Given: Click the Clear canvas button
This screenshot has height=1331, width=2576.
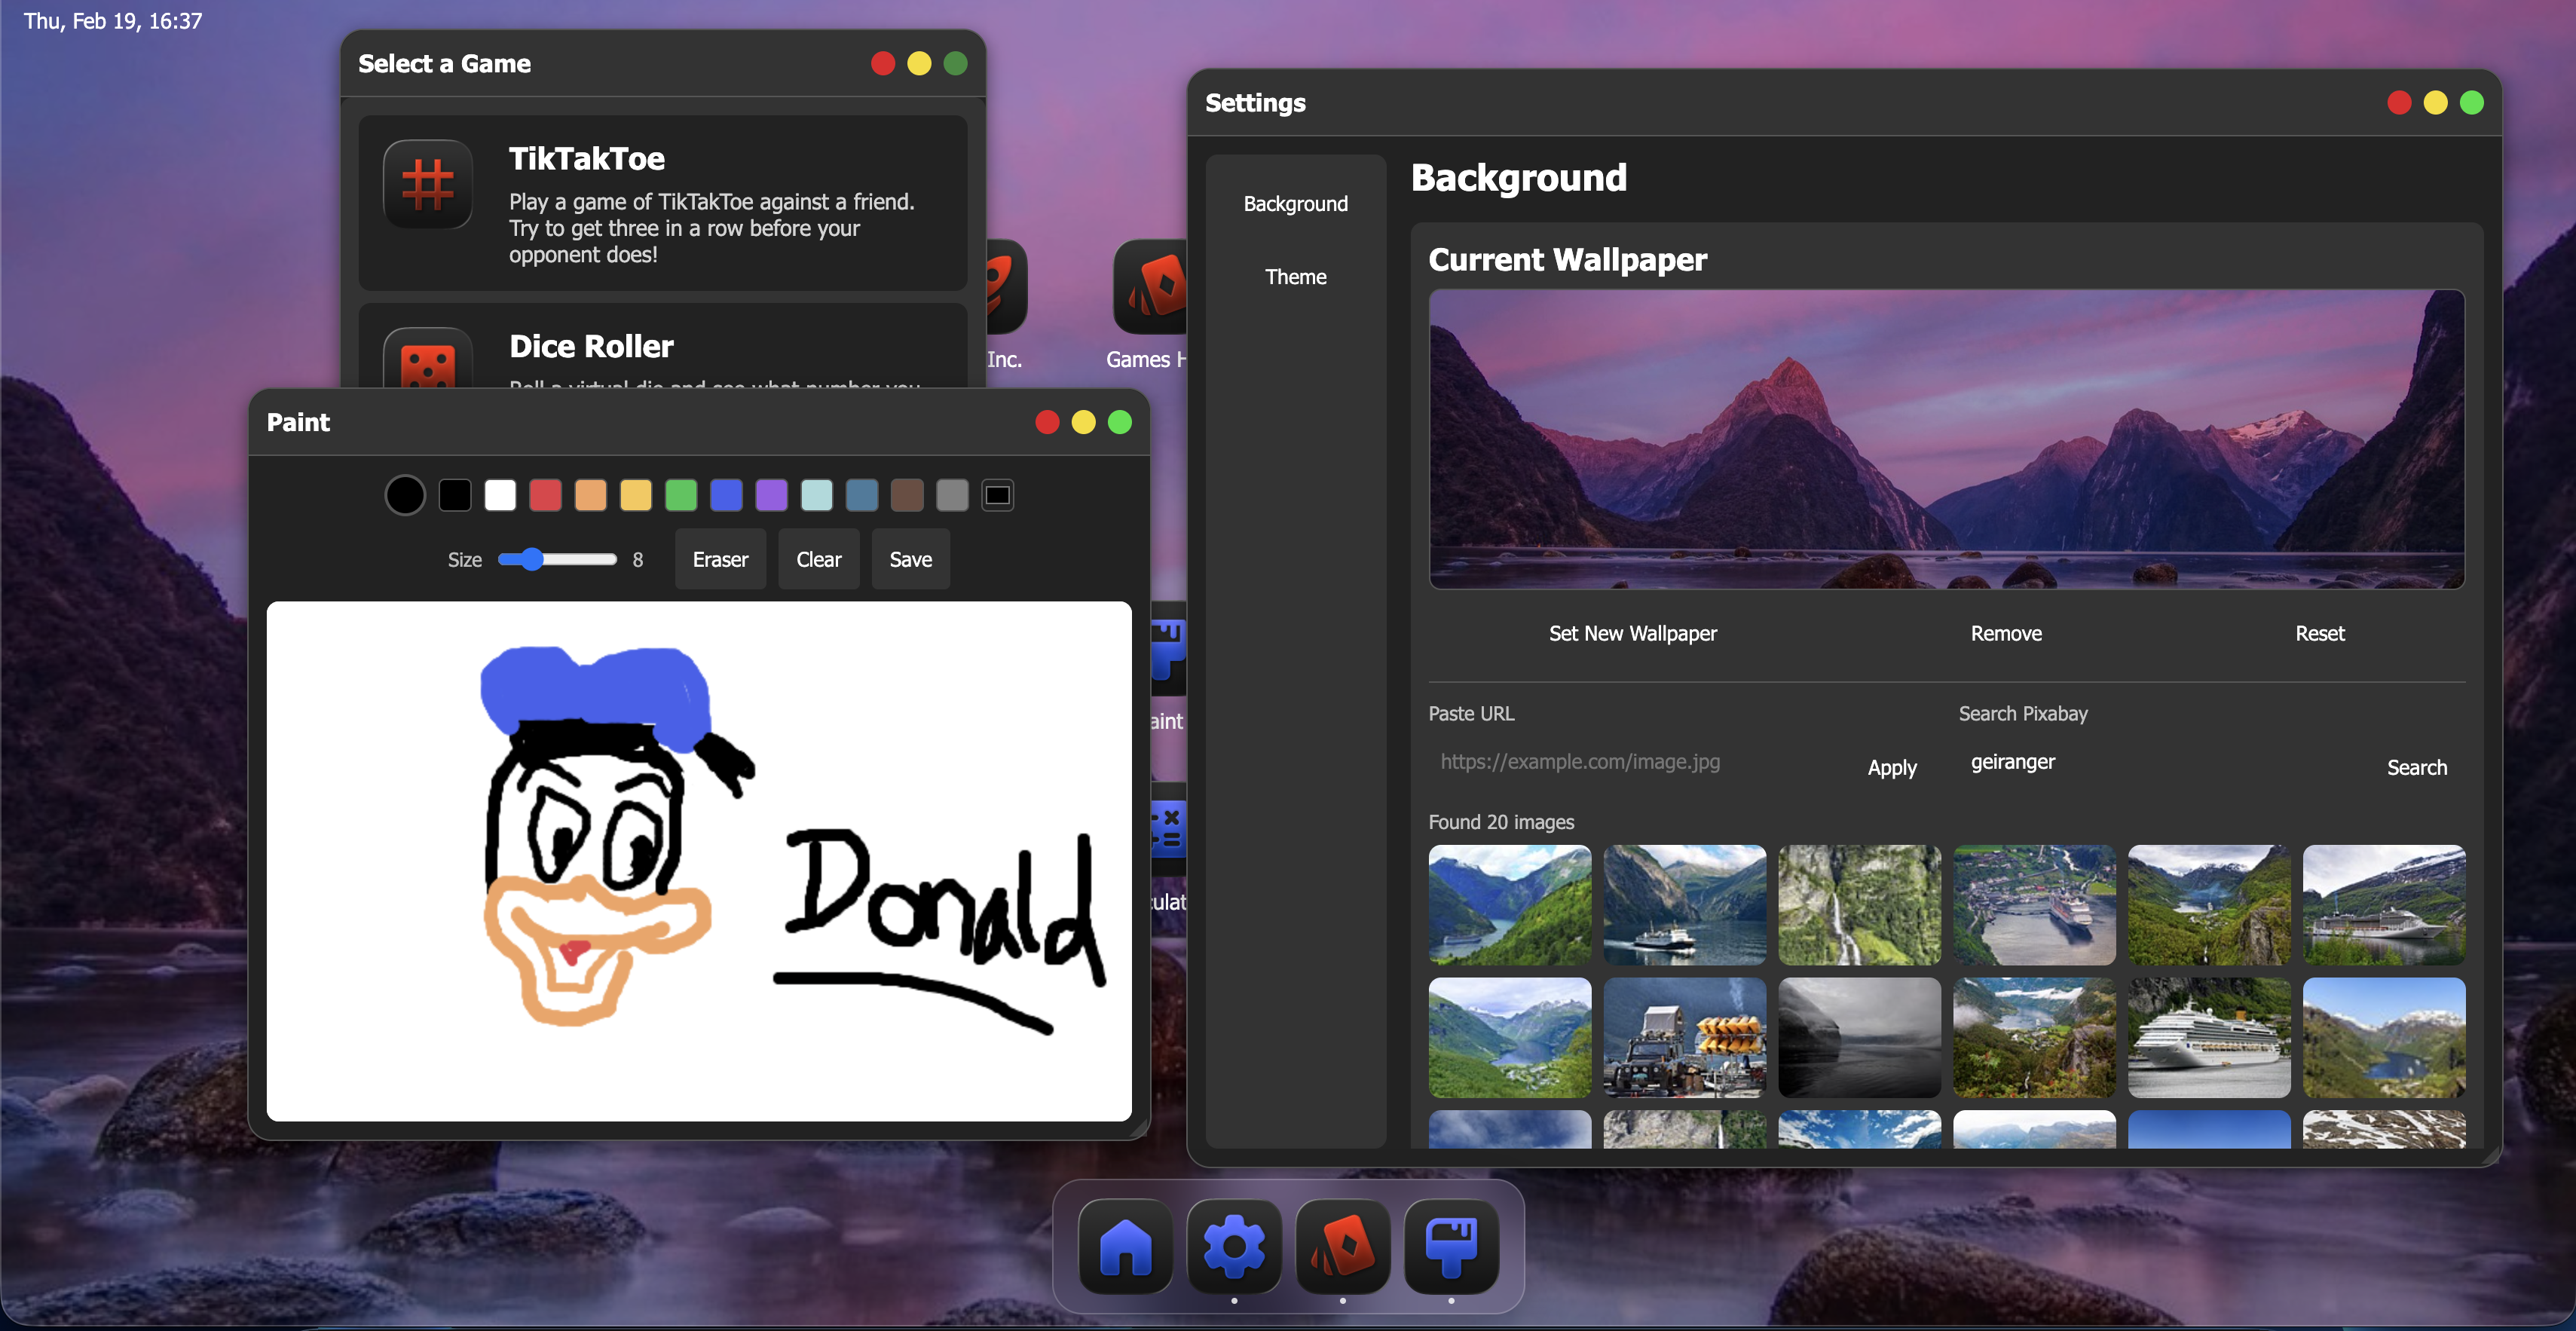Looking at the screenshot, I should (818, 560).
